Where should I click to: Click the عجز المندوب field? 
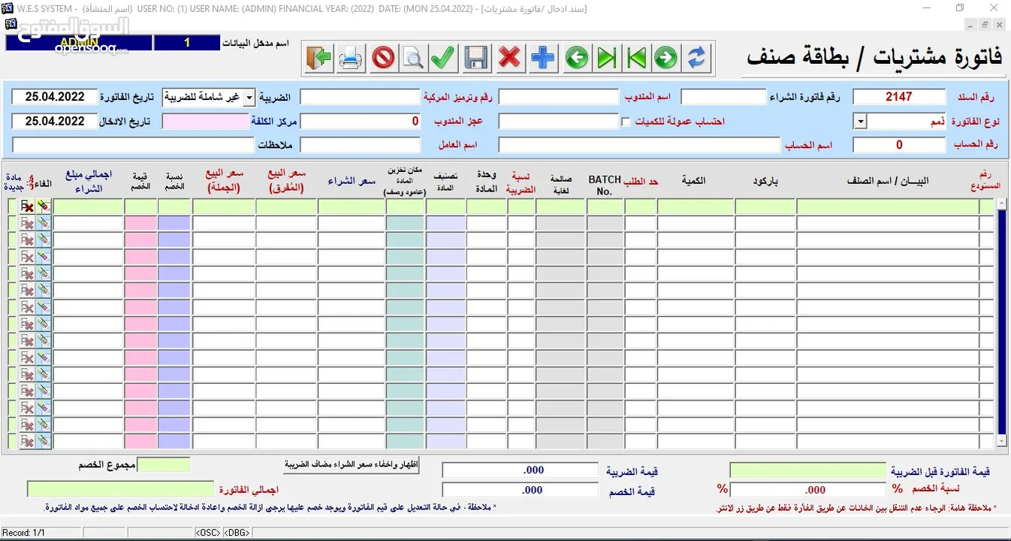[360, 121]
